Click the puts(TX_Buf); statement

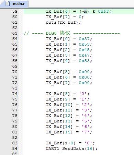pos(63,22)
